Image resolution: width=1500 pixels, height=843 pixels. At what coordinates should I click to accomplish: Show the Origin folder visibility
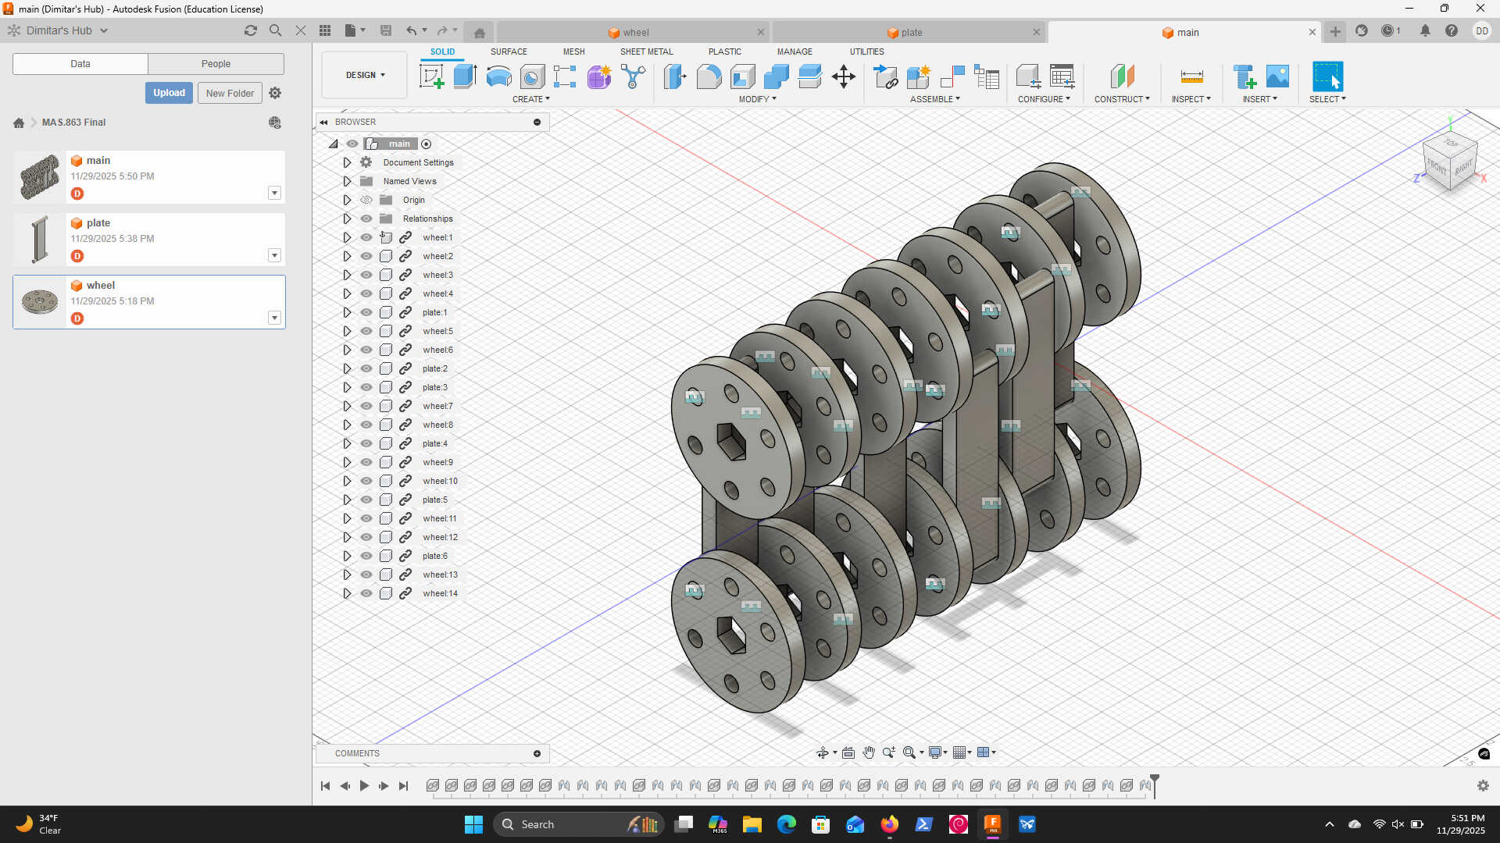366,200
